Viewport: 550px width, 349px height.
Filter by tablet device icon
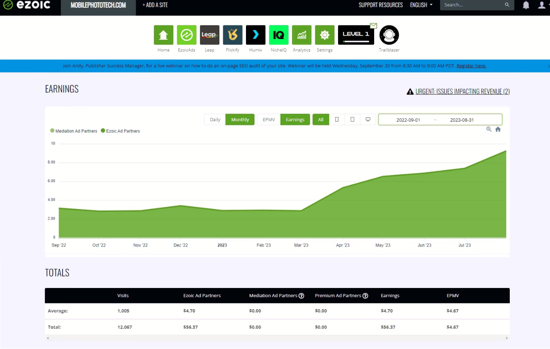point(352,120)
